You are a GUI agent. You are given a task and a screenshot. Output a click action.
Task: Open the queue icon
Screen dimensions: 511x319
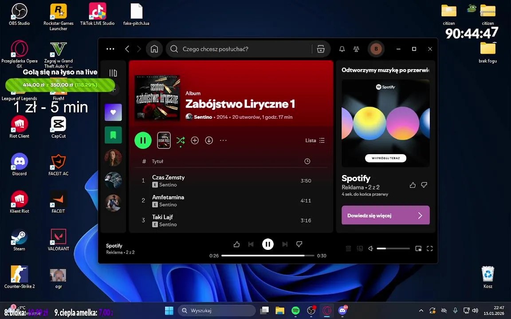coord(348,249)
